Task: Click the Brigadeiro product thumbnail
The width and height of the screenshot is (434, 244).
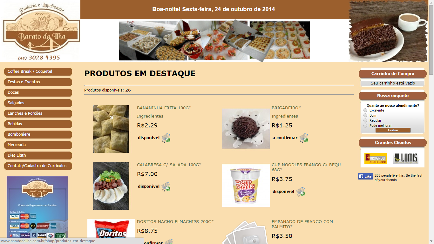Action: click(x=246, y=129)
